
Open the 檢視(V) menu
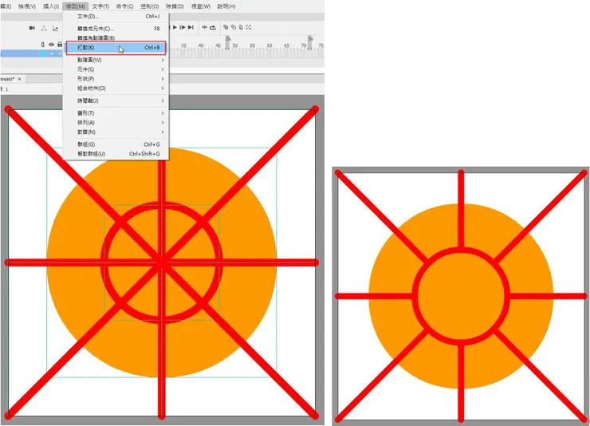pyautogui.click(x=27, y=6)
